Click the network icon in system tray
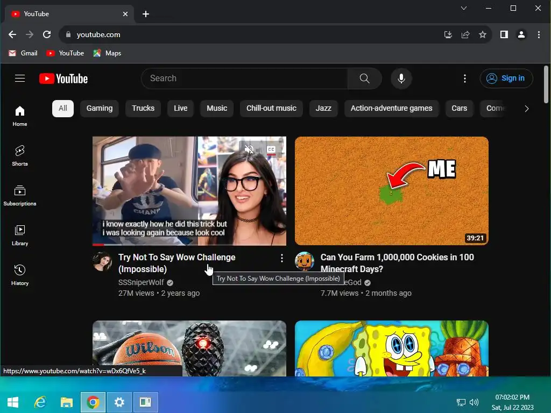Viewport: 551px width, 413px height. click(x=461, y=402)
